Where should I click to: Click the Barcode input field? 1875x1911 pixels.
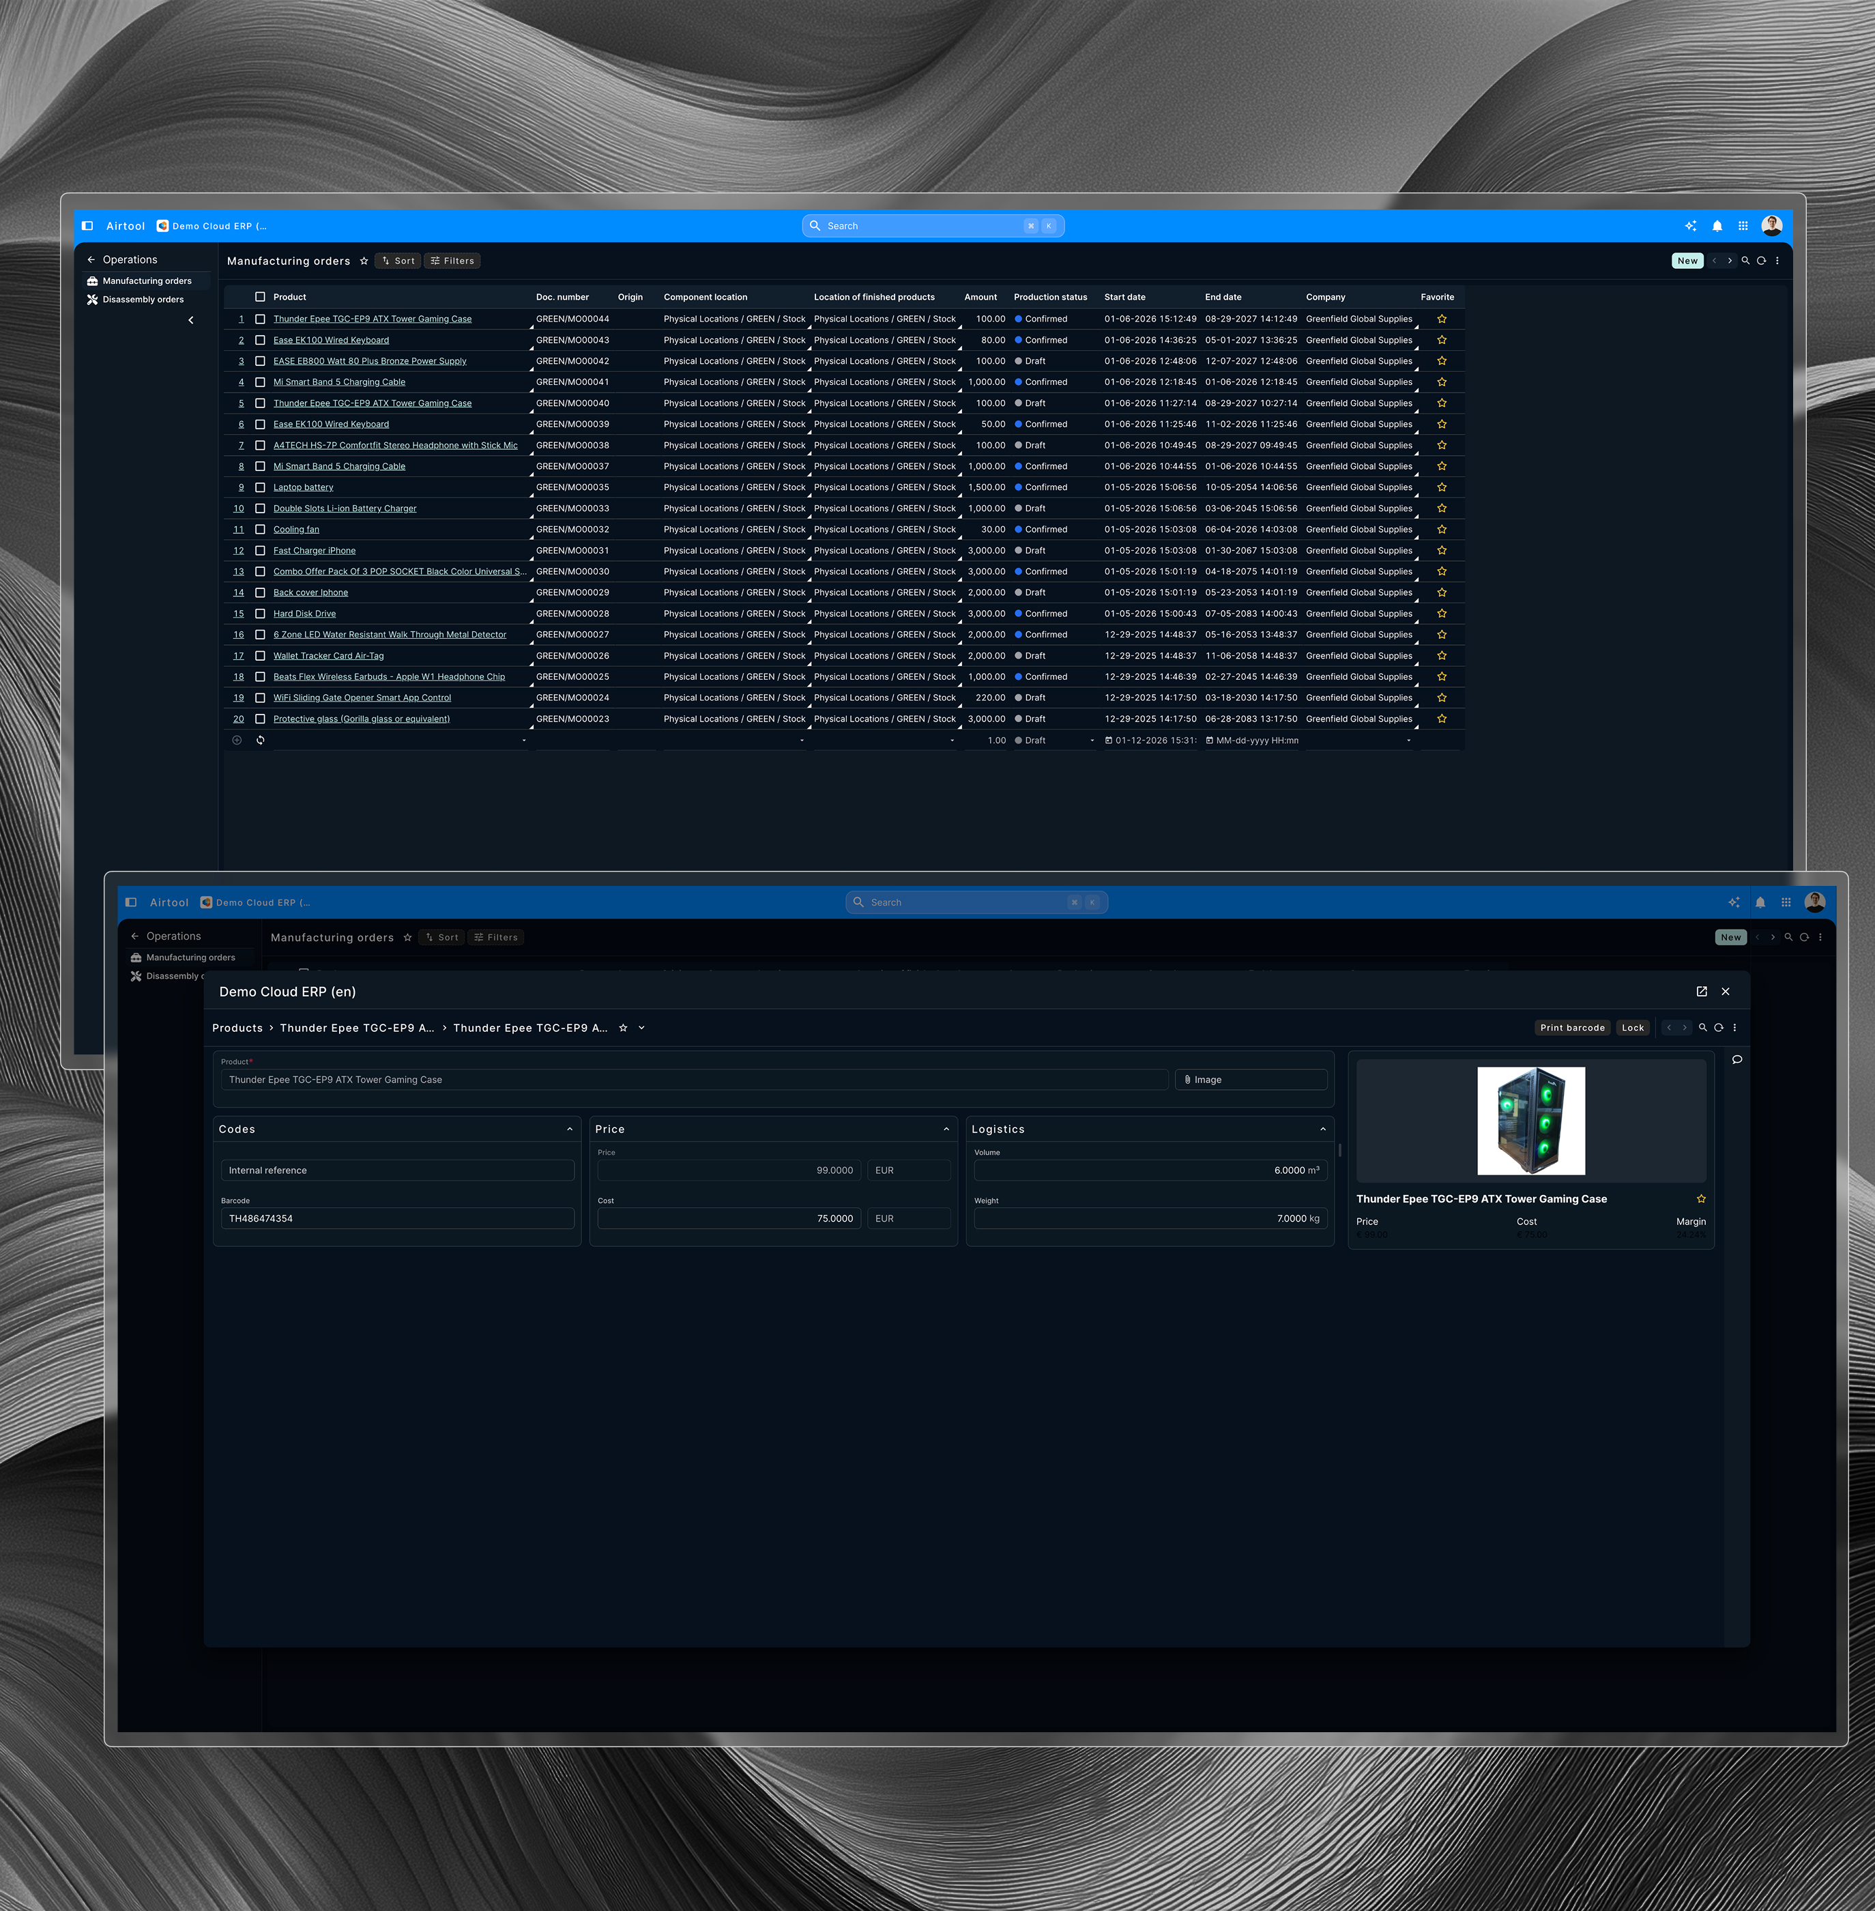click(397, 1220)
